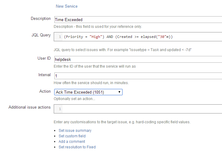Select Set resolution to Fixed link
Image resolution: width=222 pixels, height=156 pixels.
tap(77, 147)
